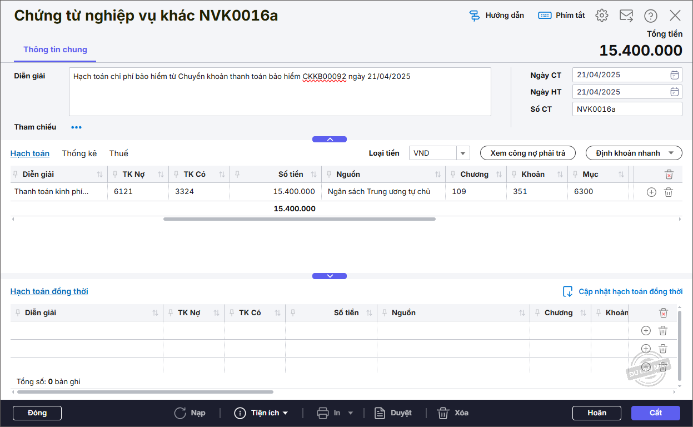Open the settings gear icon

(x=601, y=16)
